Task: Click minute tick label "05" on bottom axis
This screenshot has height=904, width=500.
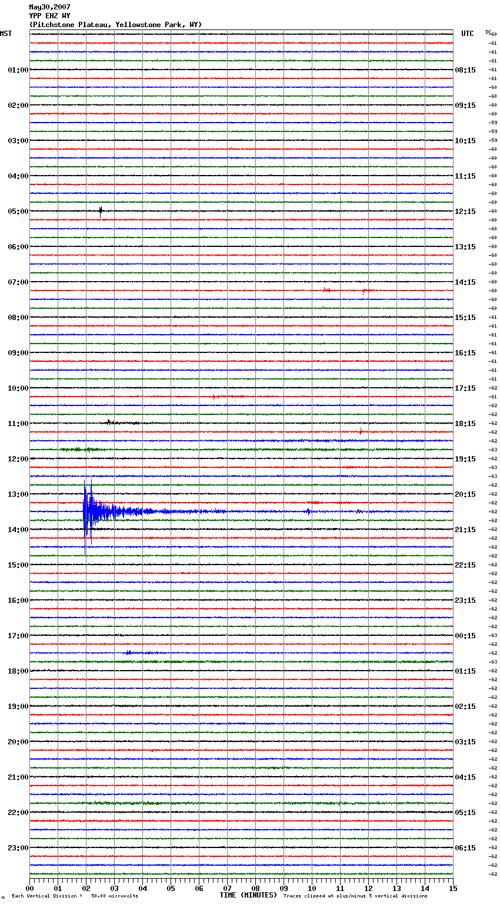Action: [x=171, y=888]
